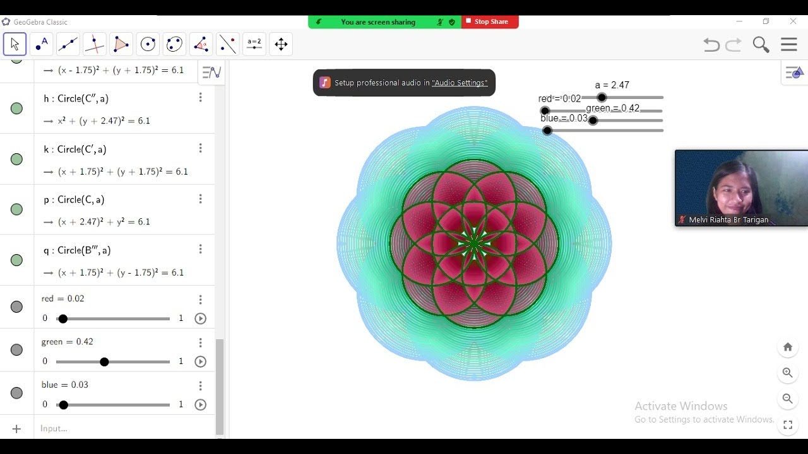The width and height of the screenshot is (808, 454).
Task: Select the p : Circle(C, a) definition
Action: click(x=74, y=200)
